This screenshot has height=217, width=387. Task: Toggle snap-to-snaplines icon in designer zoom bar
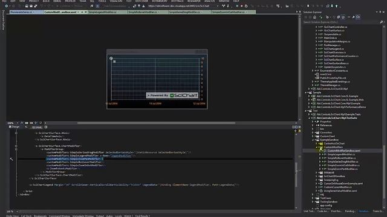coord(36,123)
